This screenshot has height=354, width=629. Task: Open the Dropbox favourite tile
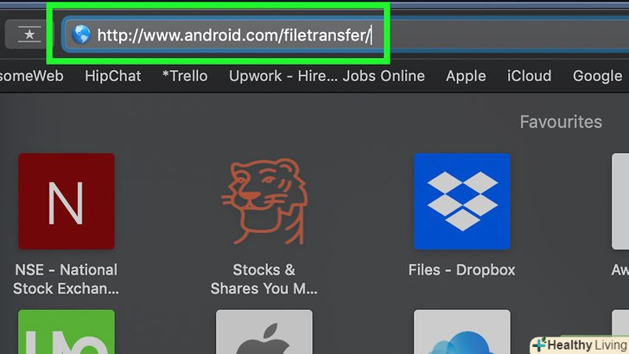(x=462, y=201)
